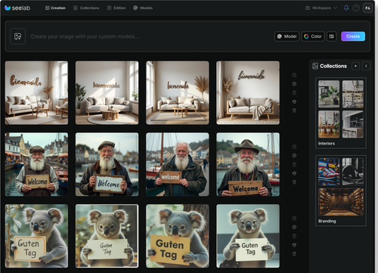The image size is (378, 273).
Task: Delete the bienvenida row with the trash icon
Action: click(294, 110)
